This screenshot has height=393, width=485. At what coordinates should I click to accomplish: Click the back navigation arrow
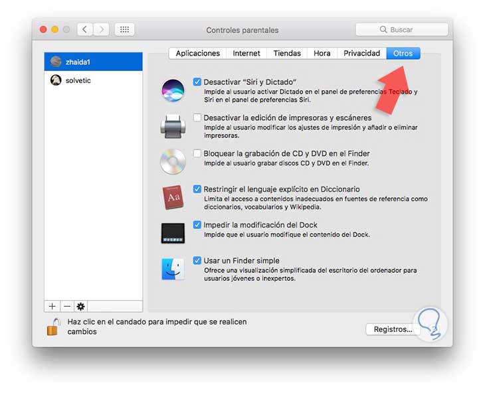click(x=85, y=30)
